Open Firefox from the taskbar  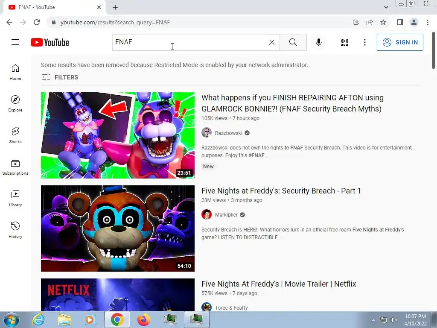tap(144, 319)
